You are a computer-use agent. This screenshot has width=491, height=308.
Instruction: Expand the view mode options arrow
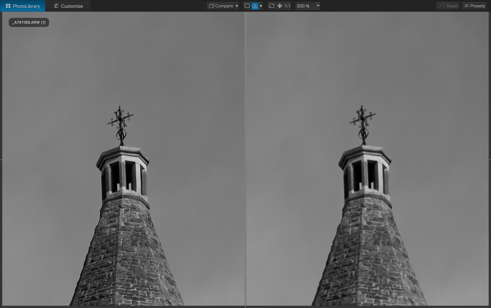tap(261, 6)
